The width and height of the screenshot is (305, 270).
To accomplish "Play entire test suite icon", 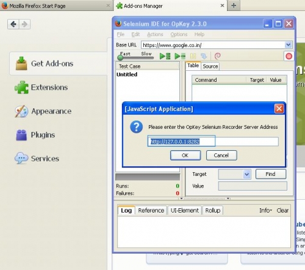I will click(165, 56).
